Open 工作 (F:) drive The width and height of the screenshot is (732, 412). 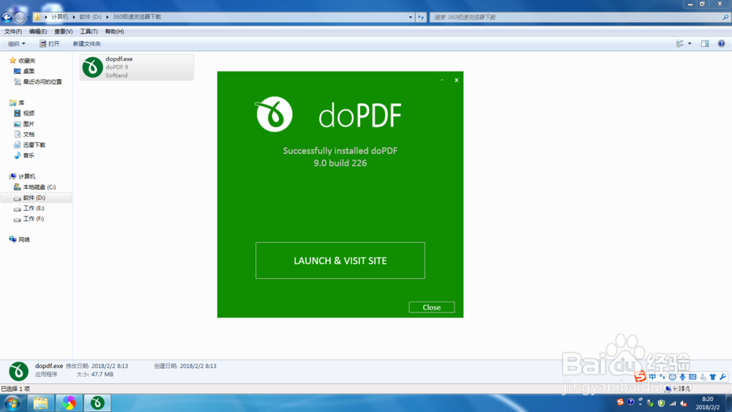coord(34,219)
